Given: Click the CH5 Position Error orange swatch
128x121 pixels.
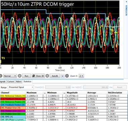Looking at the screenshot, I should tap(13, 108).
